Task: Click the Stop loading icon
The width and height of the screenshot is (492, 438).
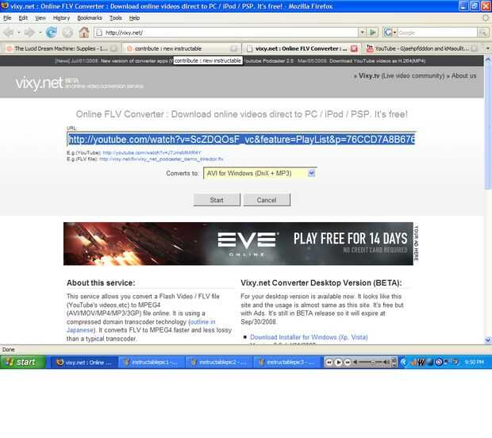Action: pos(67,33)
